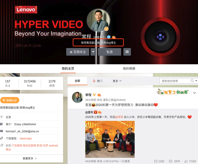View the 157 关注 following count

click(x=8, y=83)
